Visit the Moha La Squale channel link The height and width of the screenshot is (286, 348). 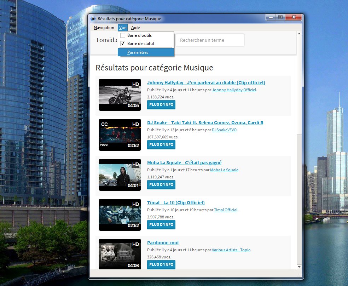point(224,170)
